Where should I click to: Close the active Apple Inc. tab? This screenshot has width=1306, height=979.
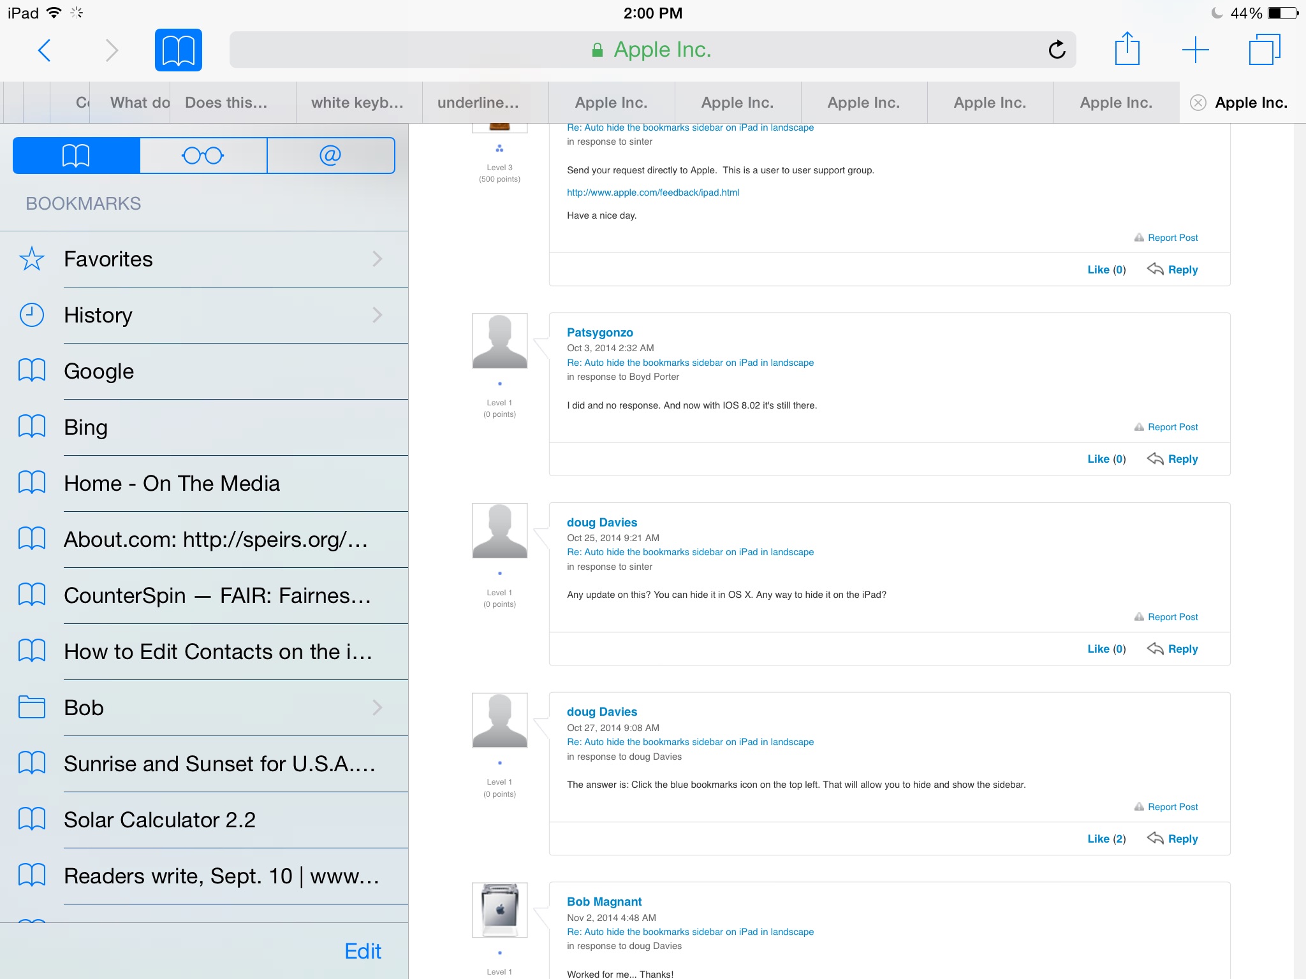point(1198,103)
